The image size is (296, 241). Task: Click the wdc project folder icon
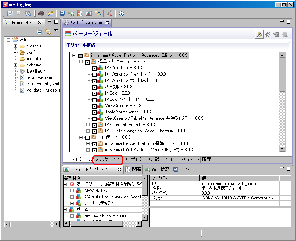[x=15, y=40]
